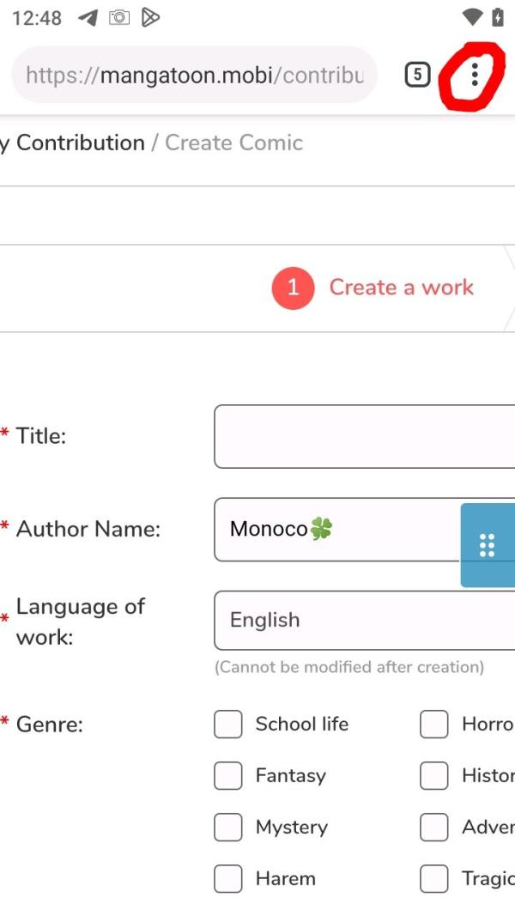Open the Language of work dropdown
This screenshot has width=515, height=916.
point(364,621)
